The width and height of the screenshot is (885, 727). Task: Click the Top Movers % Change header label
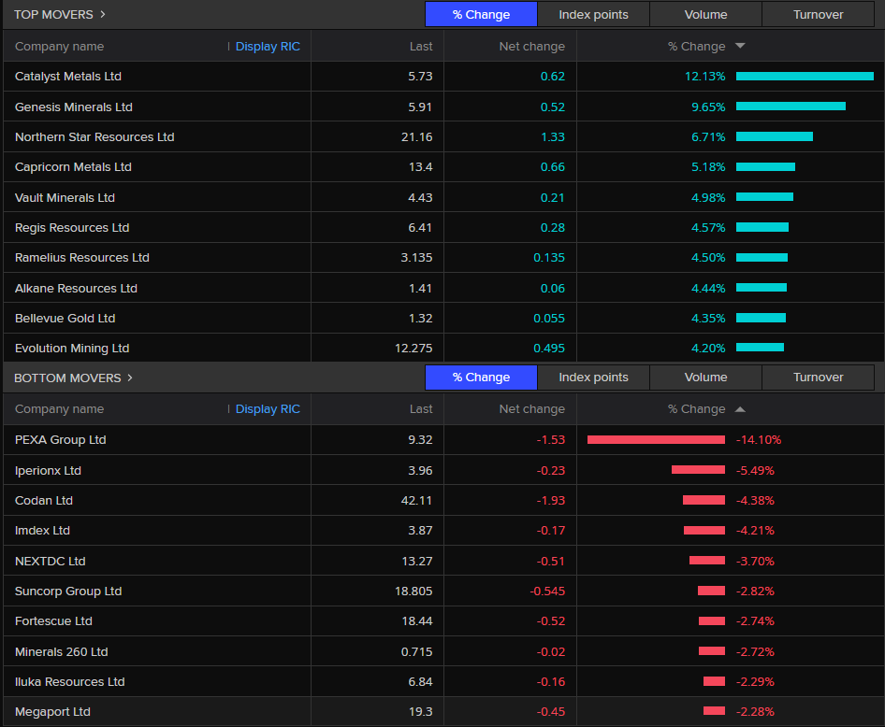pyautogui.click(x=696, y=46)
